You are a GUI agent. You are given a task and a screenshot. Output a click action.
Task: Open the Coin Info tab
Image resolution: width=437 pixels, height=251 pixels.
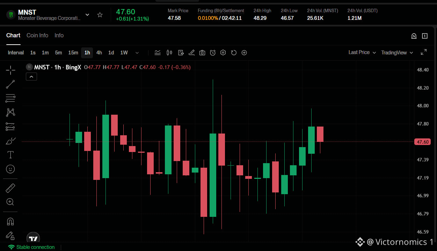pos(37,35)
